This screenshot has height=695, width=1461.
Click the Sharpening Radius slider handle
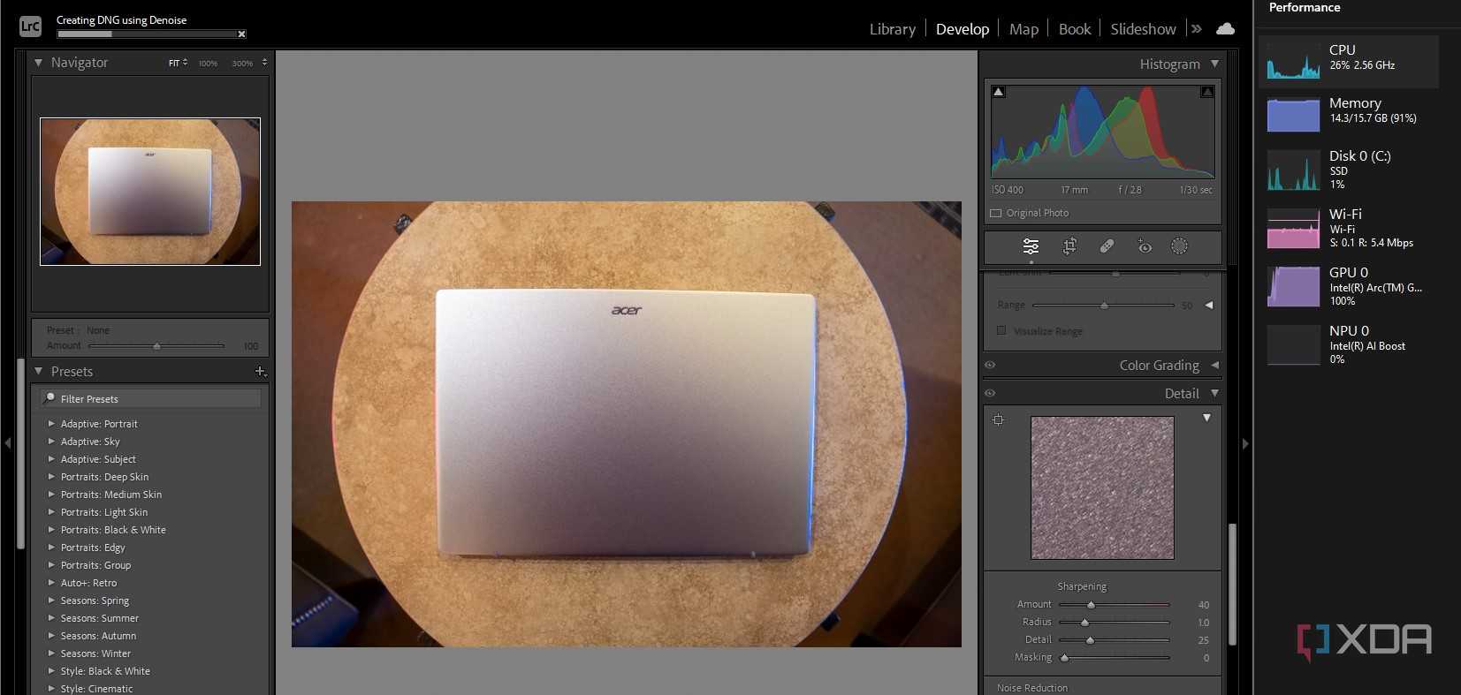coord(1084,623)
